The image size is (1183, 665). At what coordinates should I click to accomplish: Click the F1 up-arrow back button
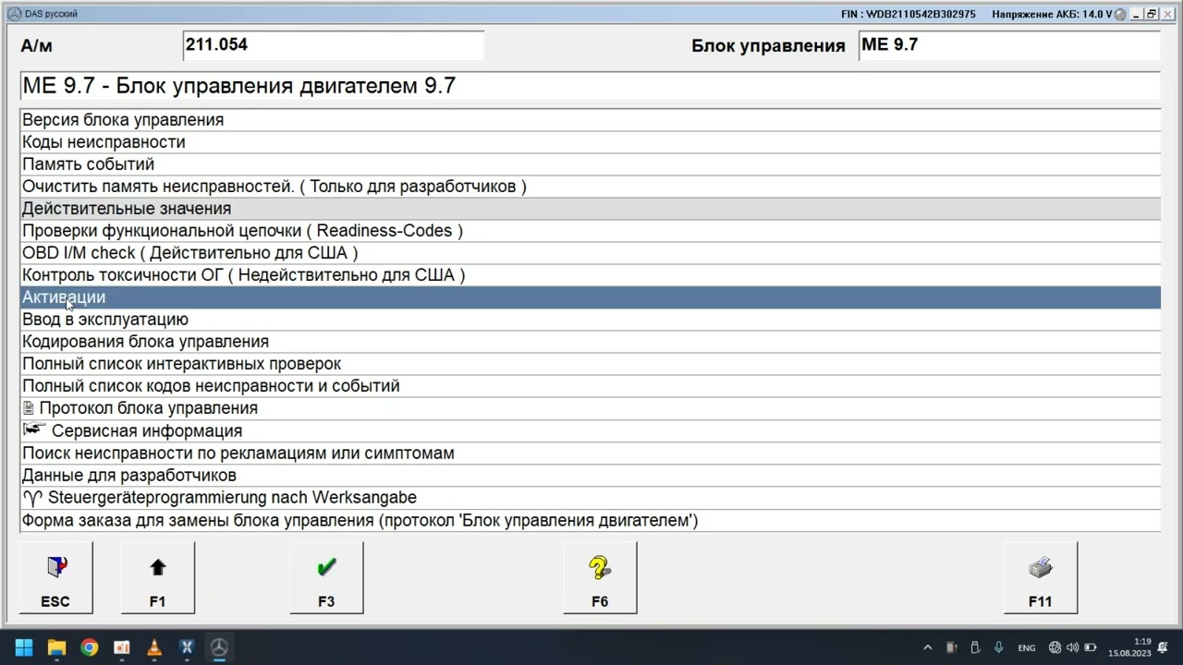[x=158, y=577]
